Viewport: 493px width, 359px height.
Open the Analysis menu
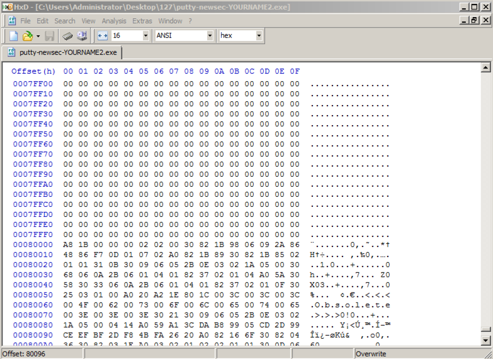click(x=114, y=21)
